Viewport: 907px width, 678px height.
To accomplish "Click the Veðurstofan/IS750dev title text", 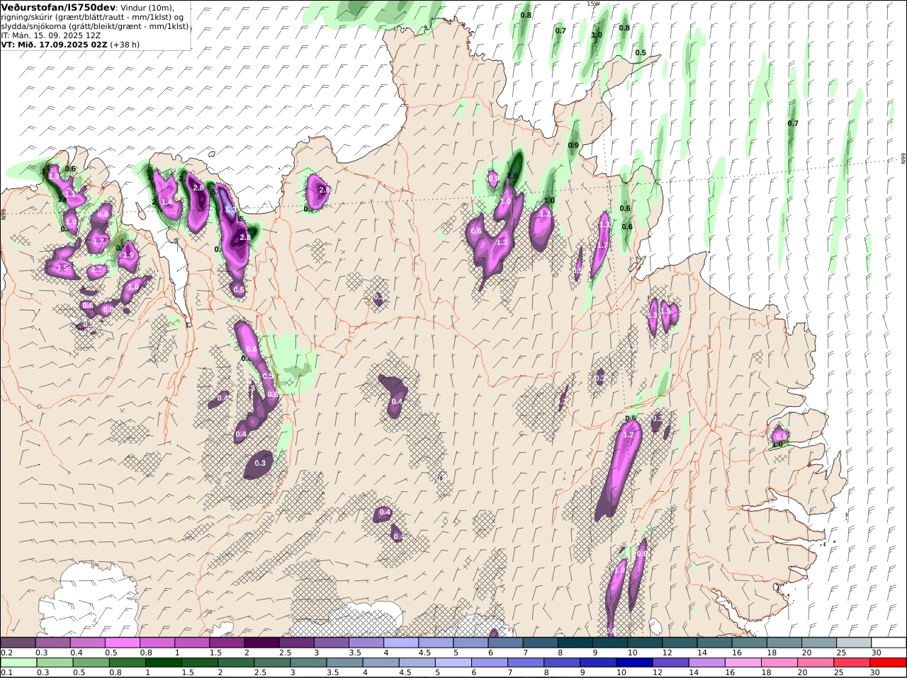I will (59, 8).
